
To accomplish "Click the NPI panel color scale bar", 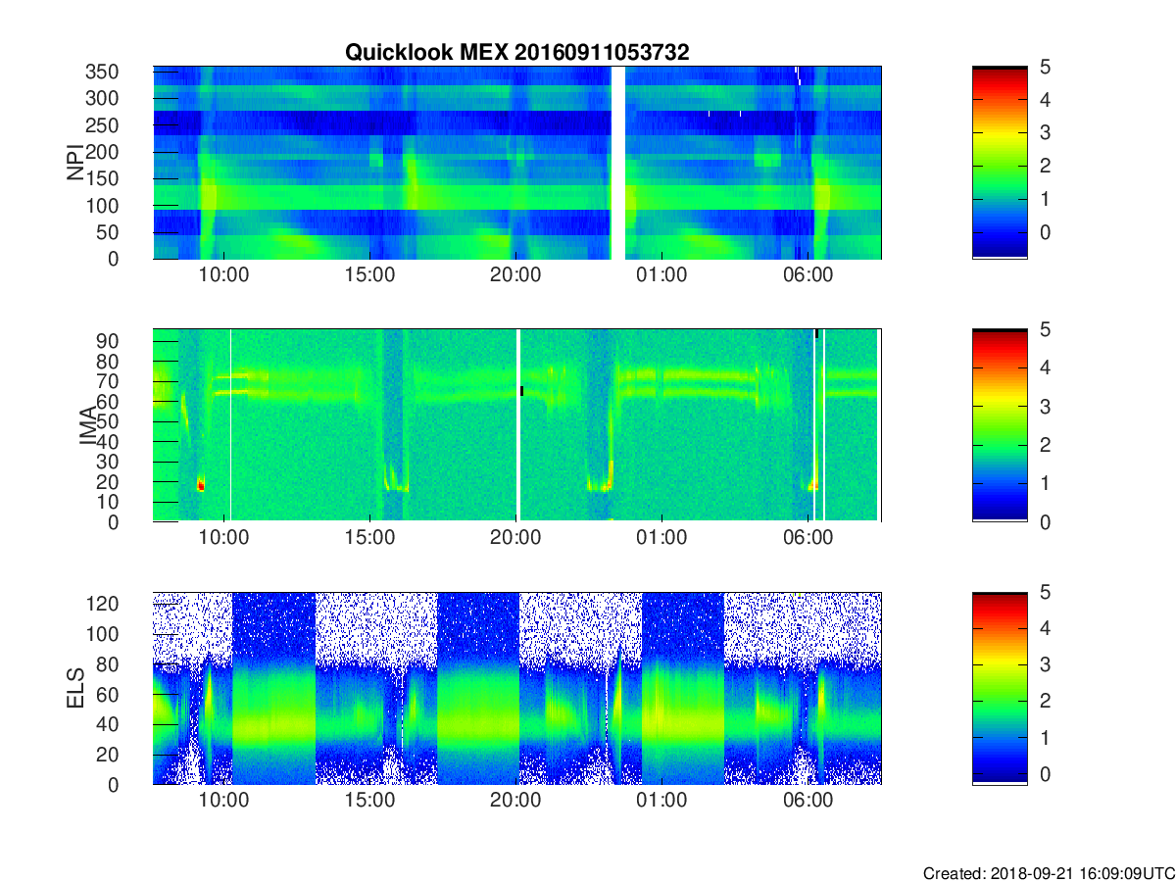I will click(x=1000, y=162).
